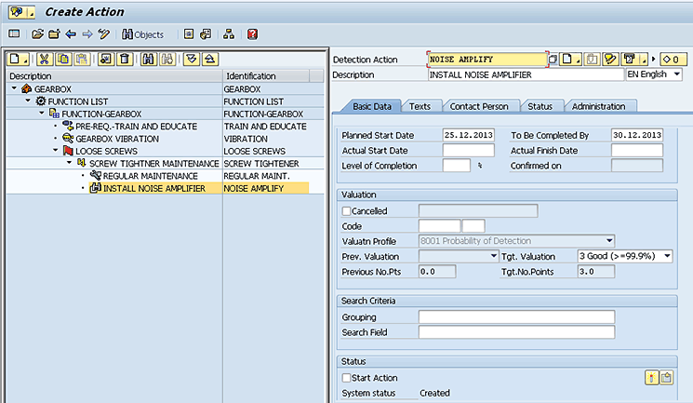Screen dimensions: 693x403
Task: Switch to the Basic Data tab
Action: (x=372, y=107)
